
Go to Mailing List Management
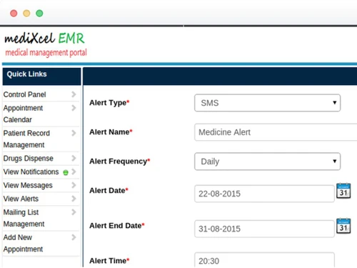[x=24, y=218]
